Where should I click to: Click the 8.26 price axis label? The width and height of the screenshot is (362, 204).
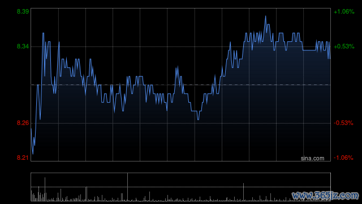23,123
